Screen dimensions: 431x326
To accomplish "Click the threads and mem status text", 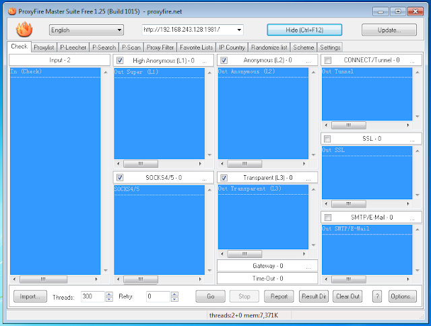I will pos(244,315).
